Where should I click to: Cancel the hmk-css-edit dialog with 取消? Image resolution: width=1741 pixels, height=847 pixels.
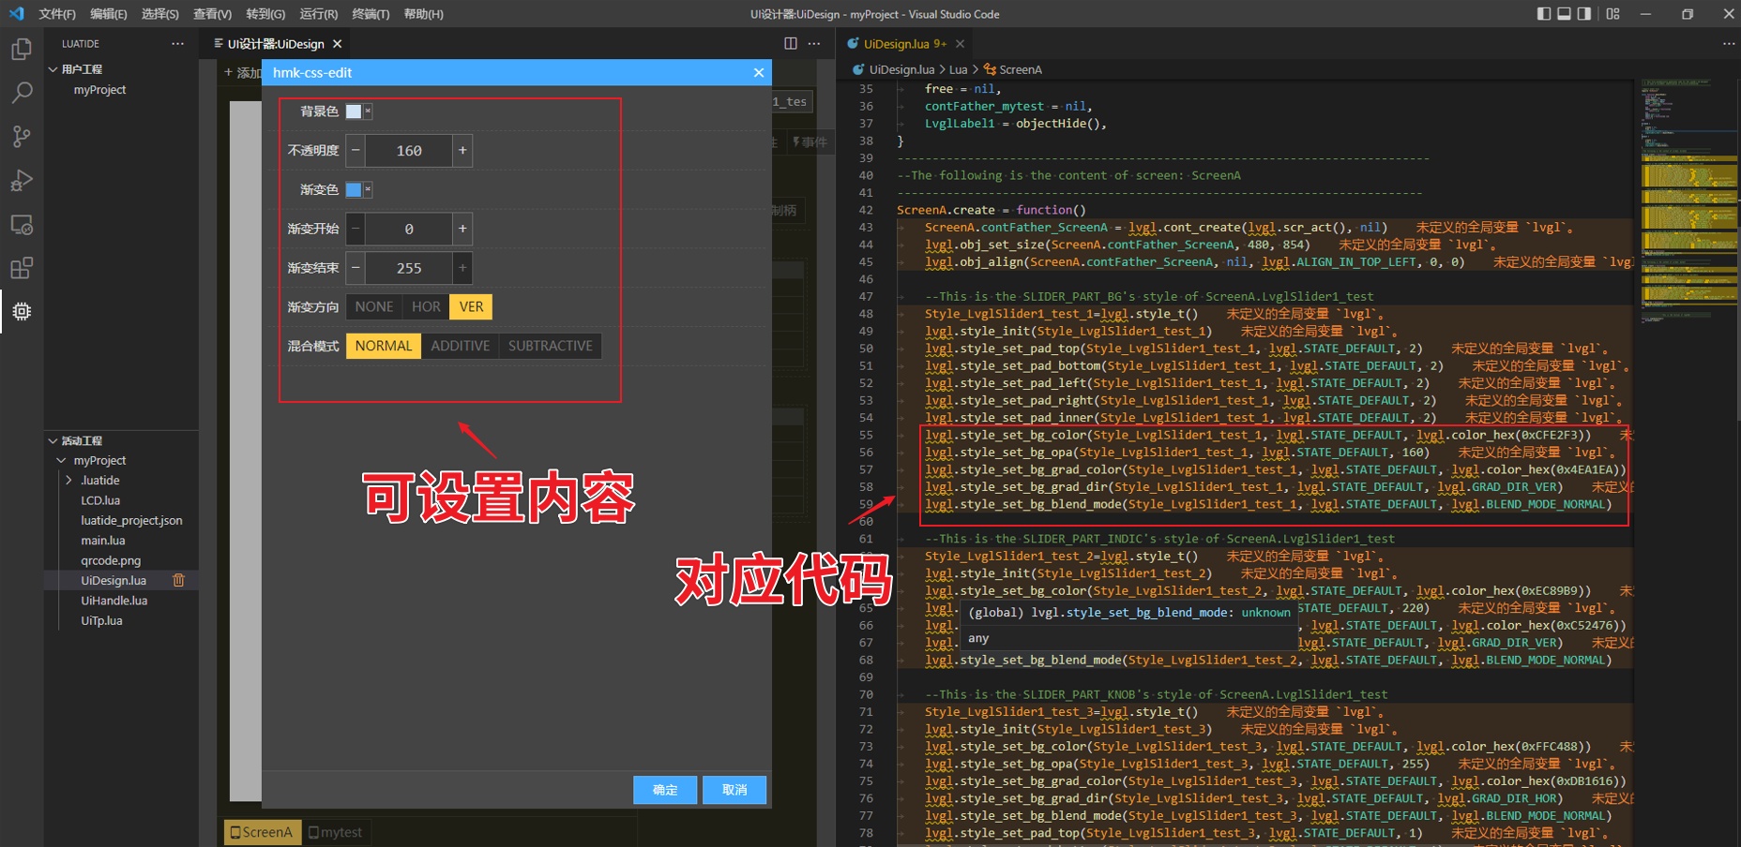734,790
